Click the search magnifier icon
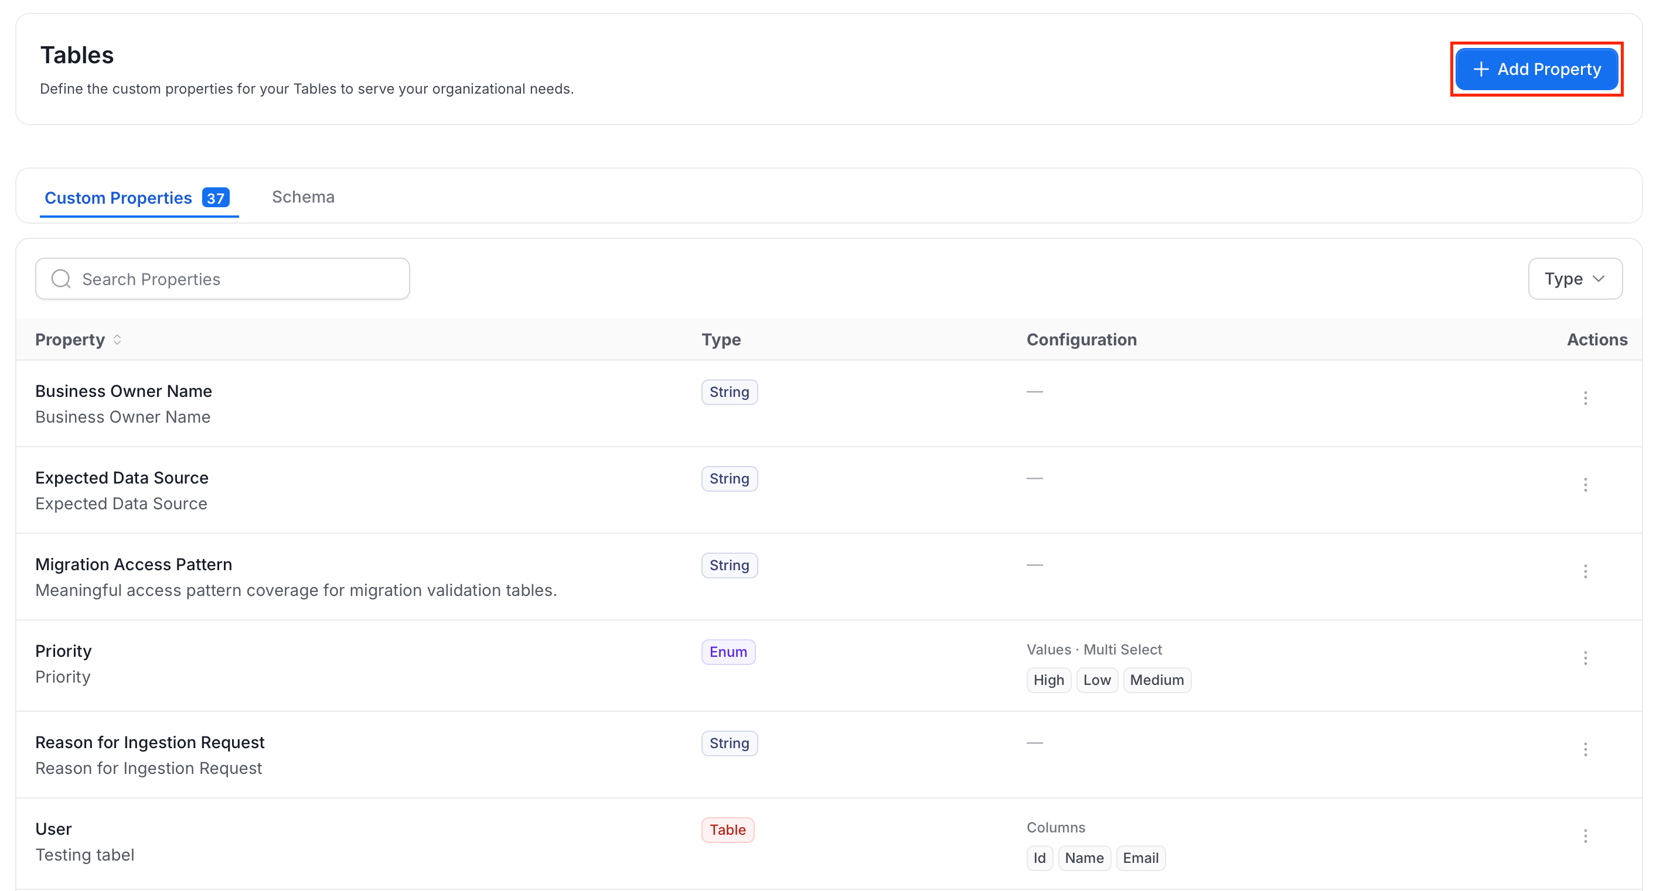The width and height of the screenshot is (1656, 891). click(61, 279)
